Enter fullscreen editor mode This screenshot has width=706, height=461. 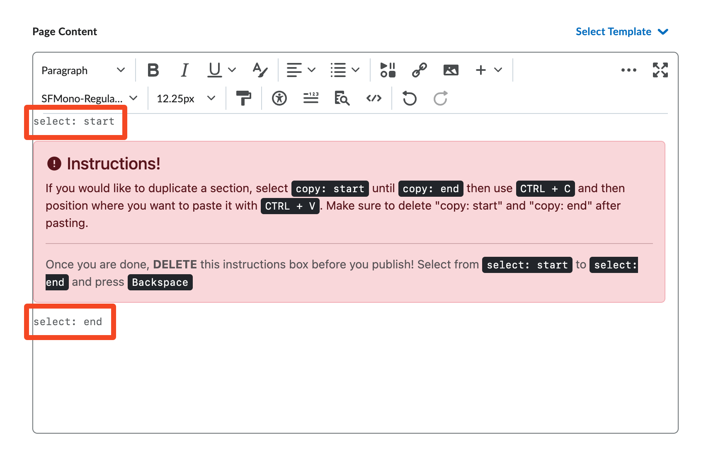[660, 70]
